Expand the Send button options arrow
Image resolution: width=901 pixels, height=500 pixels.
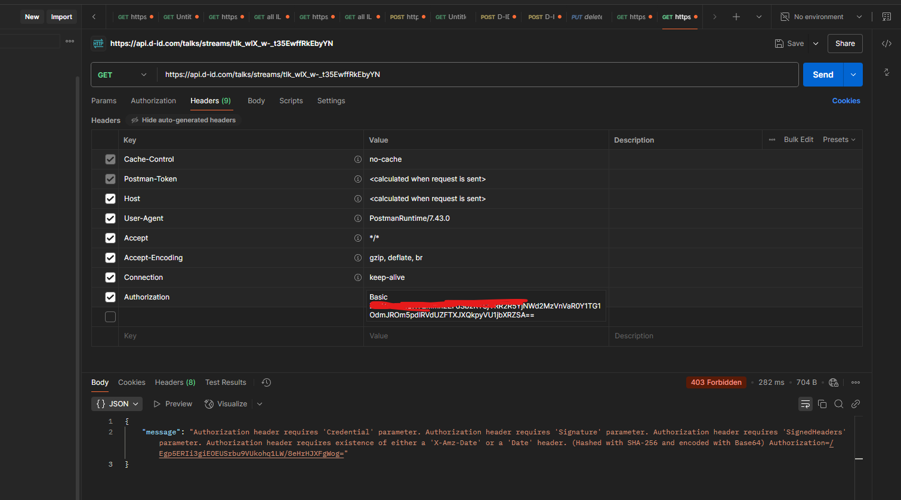[x=853, y=75]
